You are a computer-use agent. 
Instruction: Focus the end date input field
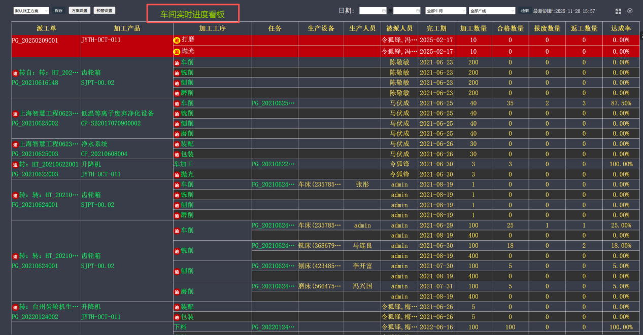[x=404, y=11]
